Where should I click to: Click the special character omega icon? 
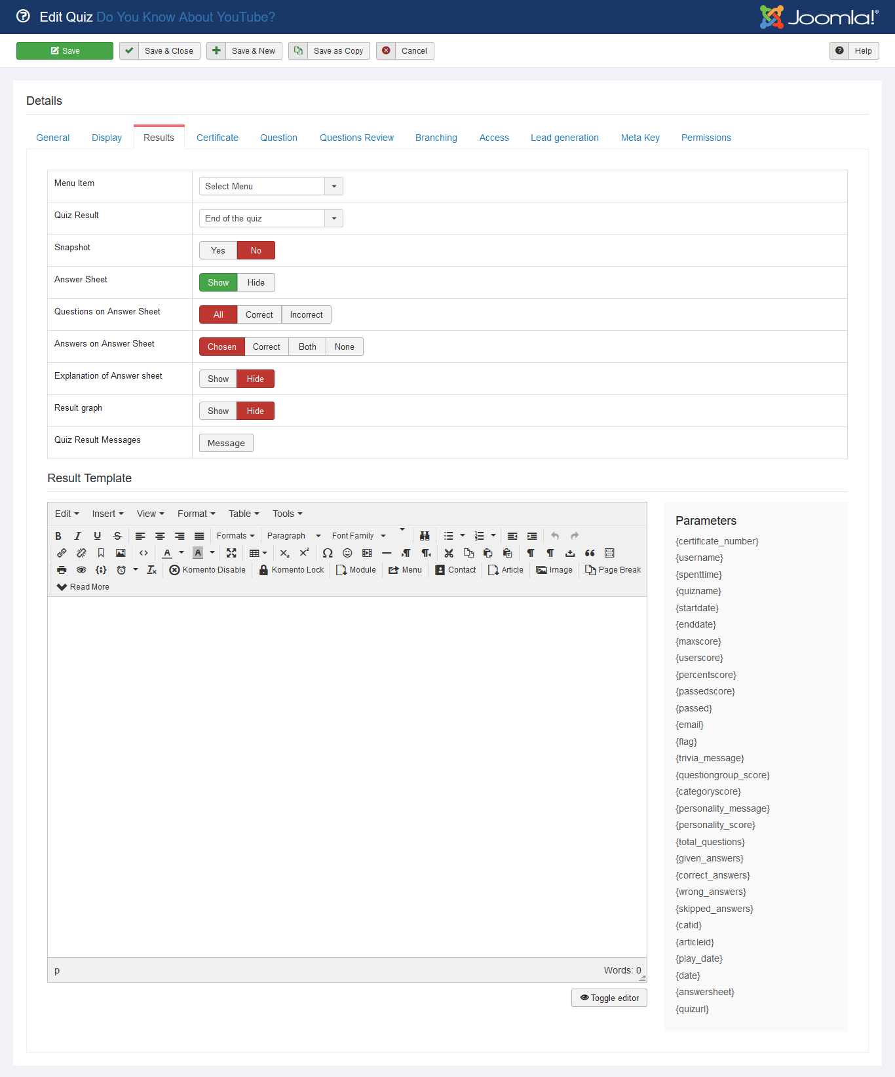(x=328, y=553)
